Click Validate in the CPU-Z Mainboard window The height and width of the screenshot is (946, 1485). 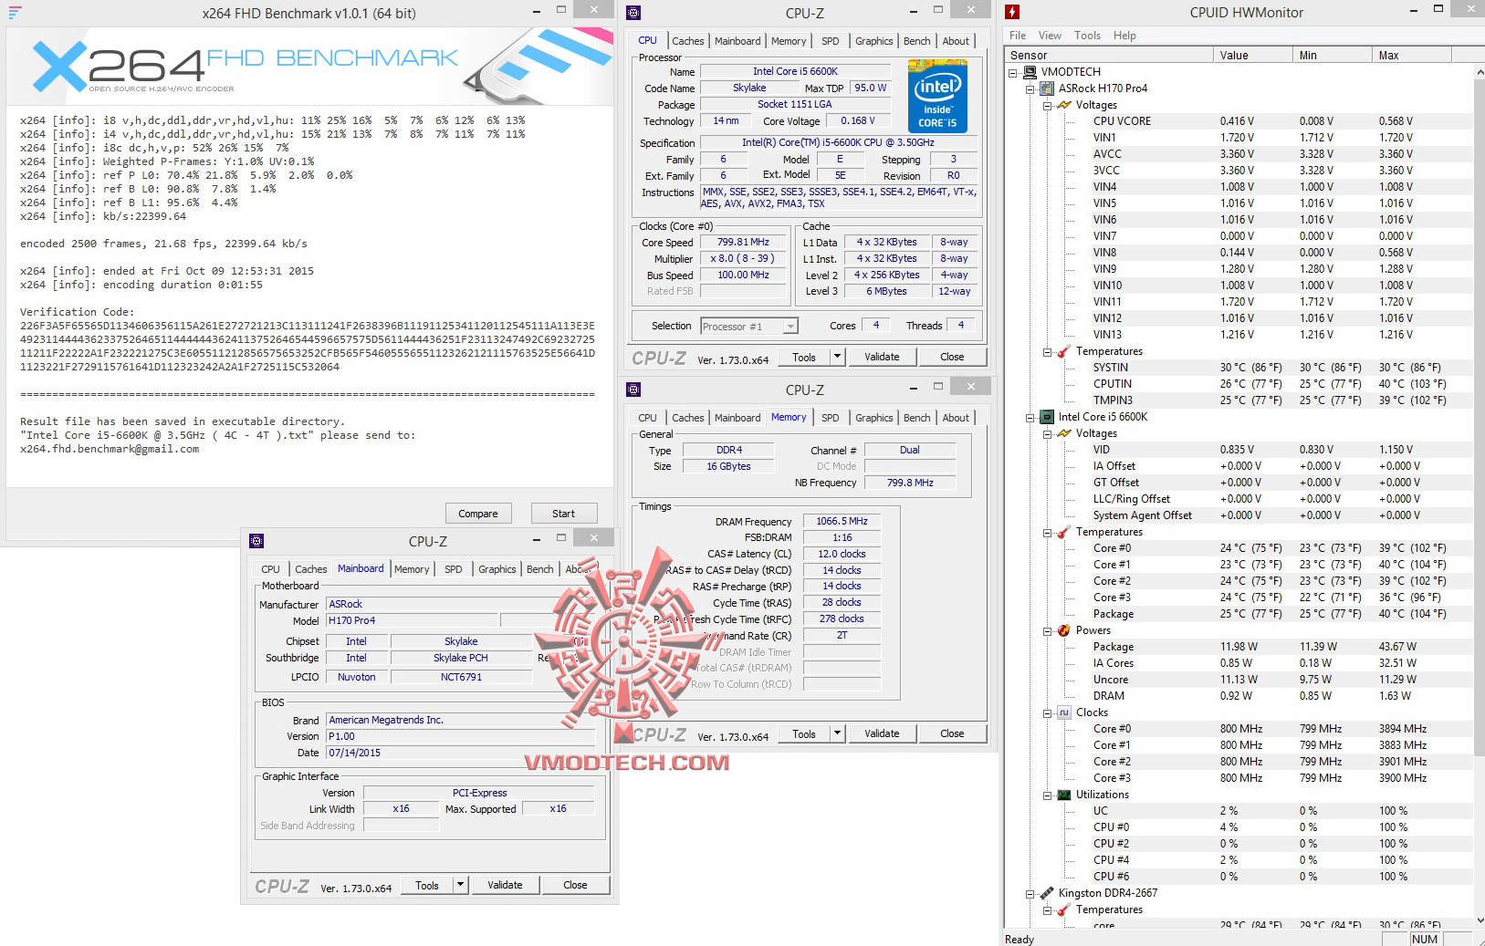click(505, 885)
